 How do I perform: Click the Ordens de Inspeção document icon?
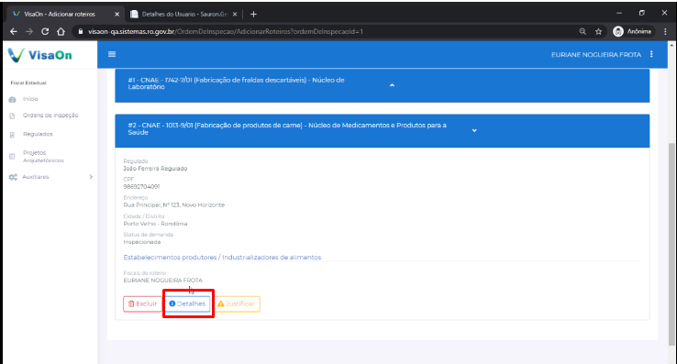(x=12, y=116)
